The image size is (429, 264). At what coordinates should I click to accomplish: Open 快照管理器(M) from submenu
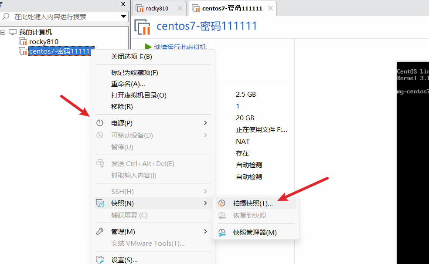(x=256, y=233)
